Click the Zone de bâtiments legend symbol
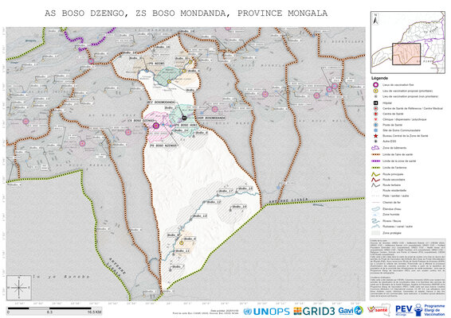Screen dimensions: 451x318 pyautogui.click(x=375, y=148)
